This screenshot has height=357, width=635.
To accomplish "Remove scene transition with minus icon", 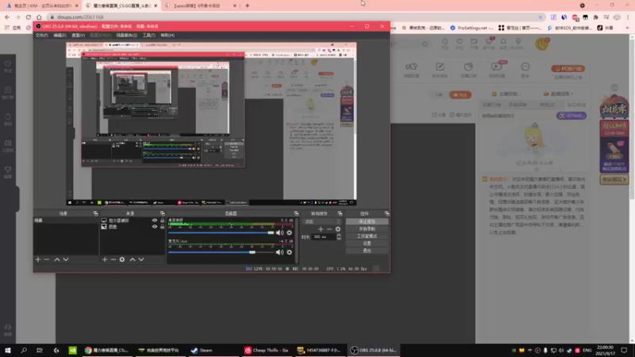I will tap(329, 229).
